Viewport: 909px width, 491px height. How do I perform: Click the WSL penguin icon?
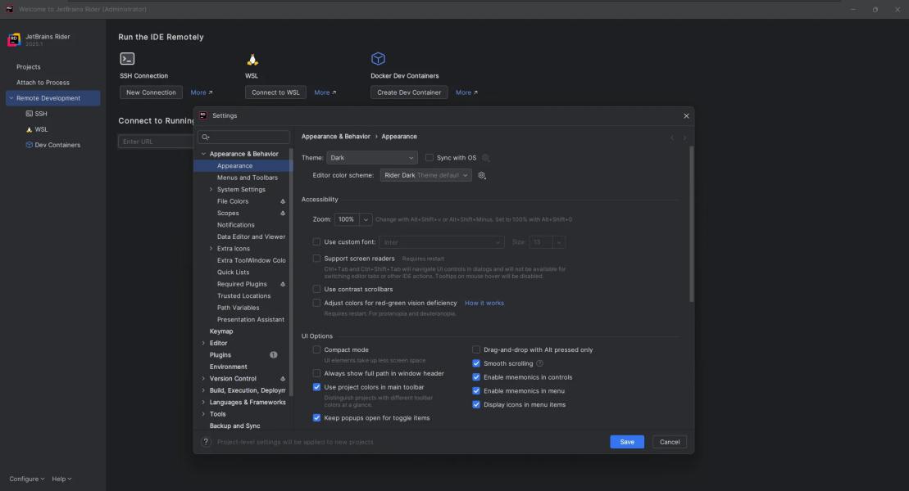(252, 59)
